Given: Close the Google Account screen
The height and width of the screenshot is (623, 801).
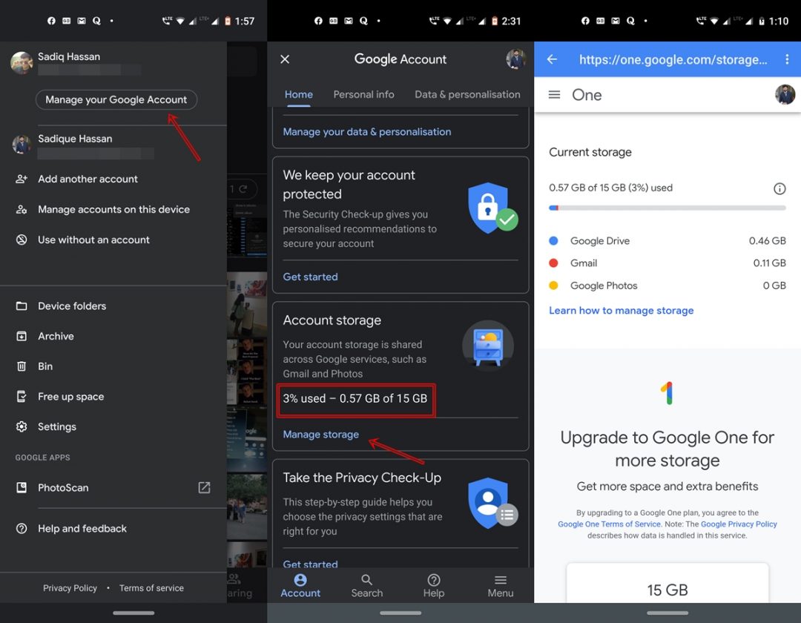Looking at the screenshot, I should 285,59.
